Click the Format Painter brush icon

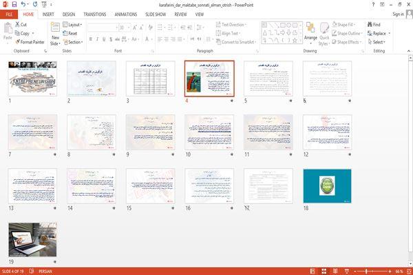[18, 42]
